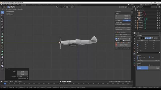This screenshot has height=90, width=161.
Task: Select the Smooth vertices tool
Action: tap(2, 57)
